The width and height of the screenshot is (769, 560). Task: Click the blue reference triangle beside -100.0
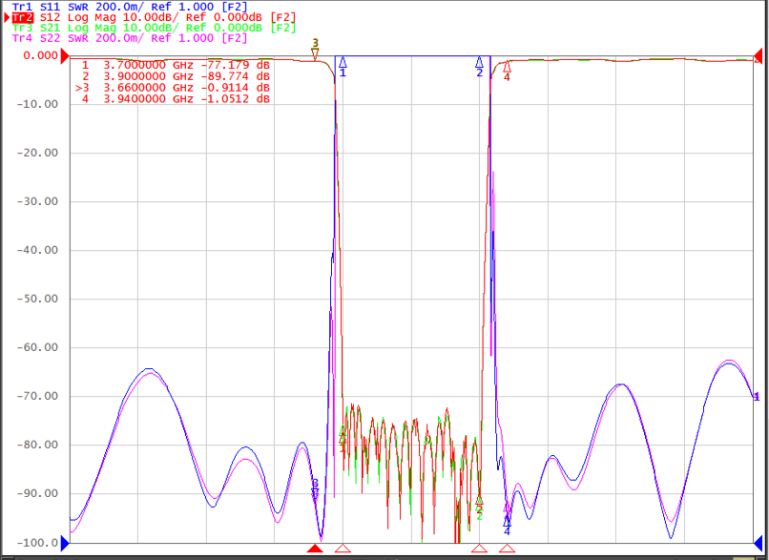click(65, 543)
